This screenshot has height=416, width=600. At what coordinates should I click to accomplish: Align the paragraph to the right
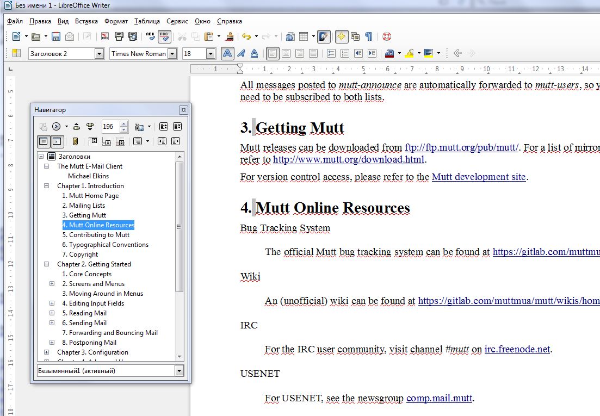tap(300, 53)
